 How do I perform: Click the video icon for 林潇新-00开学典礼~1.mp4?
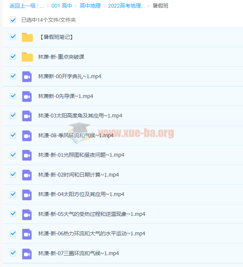tap(27, 77)
